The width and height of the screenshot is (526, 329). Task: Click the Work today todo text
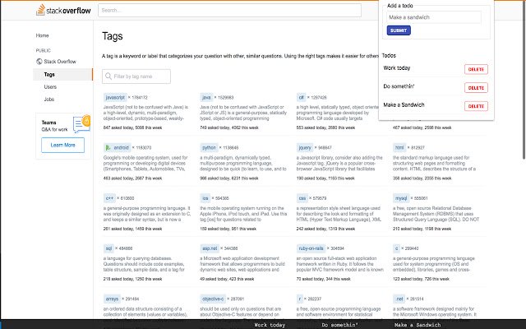point(397,68)
